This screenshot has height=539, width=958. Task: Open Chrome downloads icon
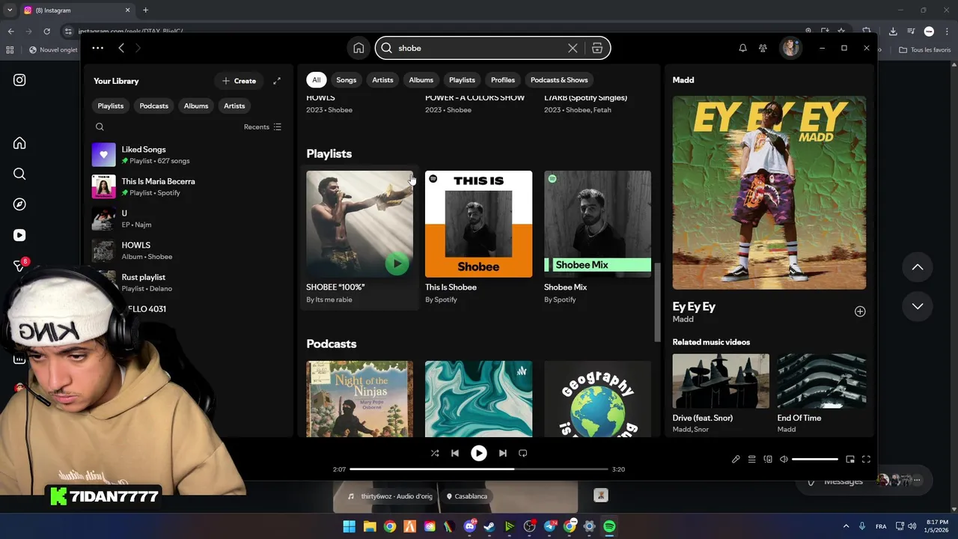point(893,31)
